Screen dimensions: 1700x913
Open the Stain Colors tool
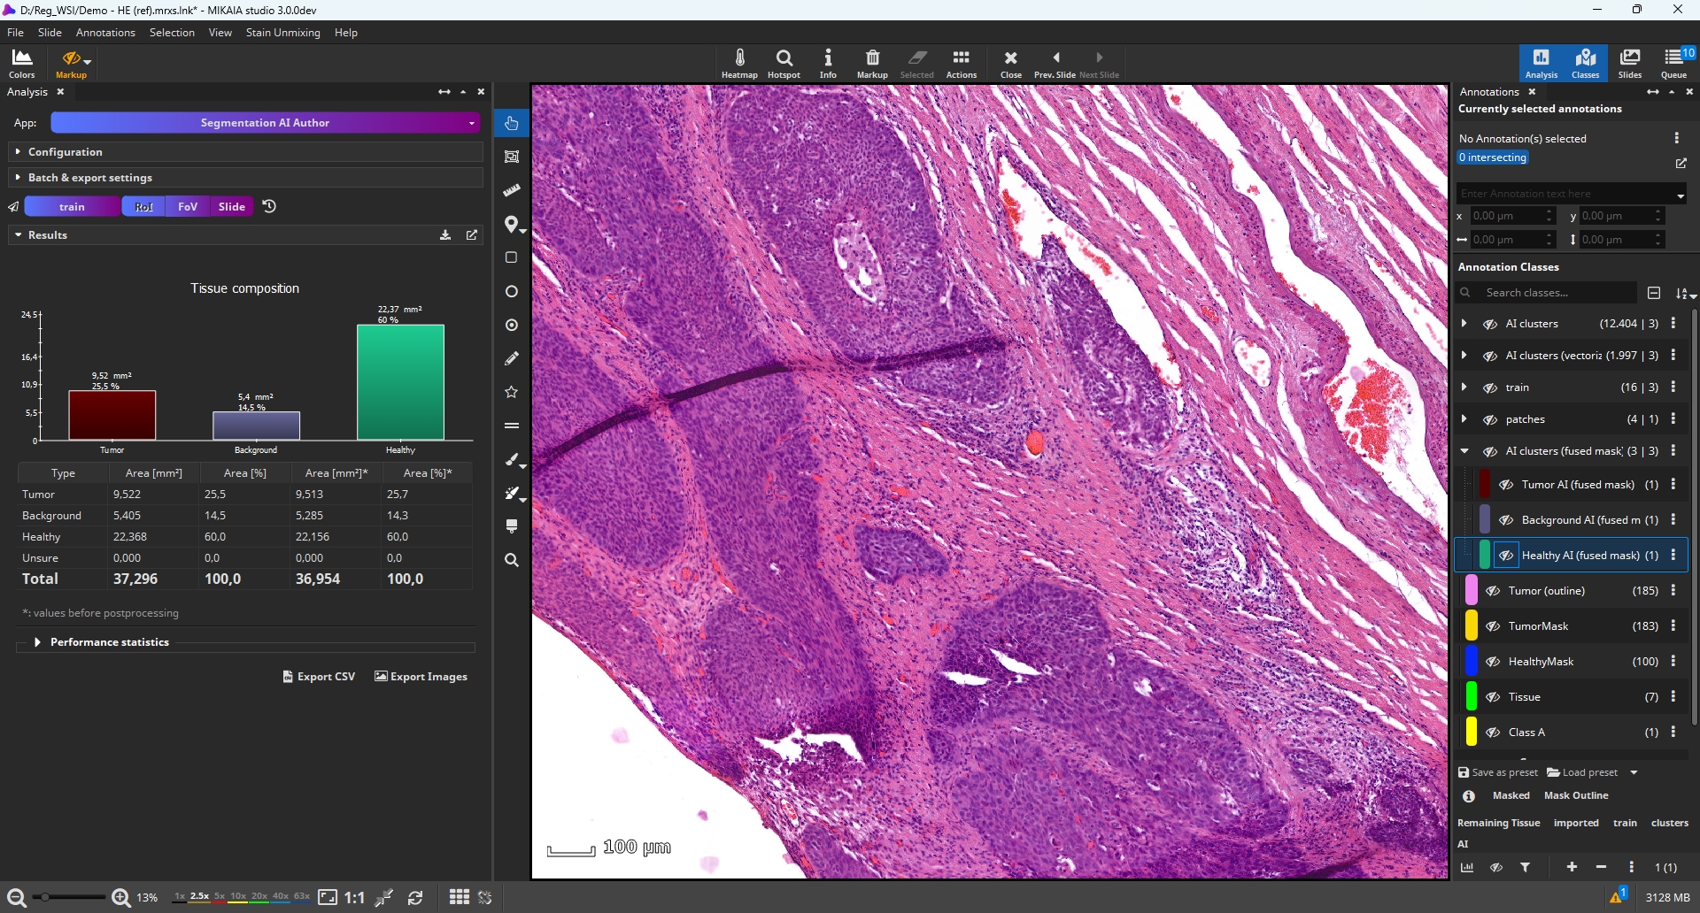click(22, 63)
